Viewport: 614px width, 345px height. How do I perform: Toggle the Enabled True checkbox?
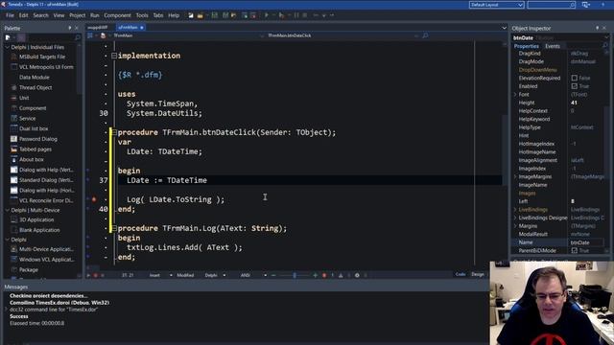[x=575, y=86]
